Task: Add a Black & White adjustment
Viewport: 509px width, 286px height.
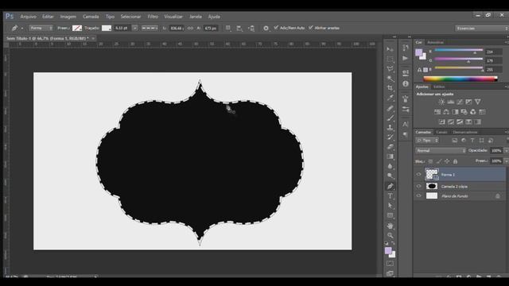Action: tap(455, 112)
